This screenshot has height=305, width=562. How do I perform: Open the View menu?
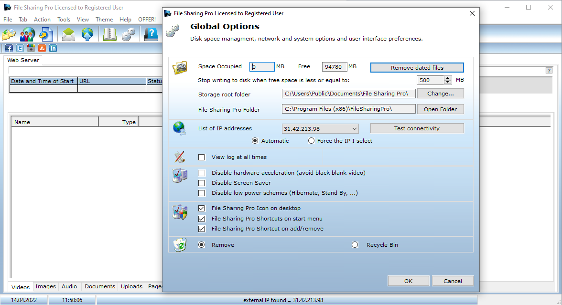coord(83,19)
